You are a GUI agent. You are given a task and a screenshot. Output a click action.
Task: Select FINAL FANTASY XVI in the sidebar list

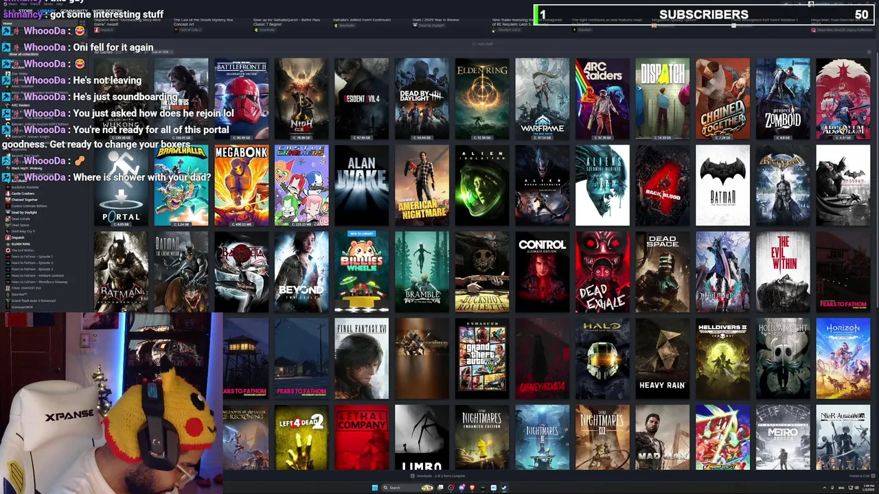[26, 288]
